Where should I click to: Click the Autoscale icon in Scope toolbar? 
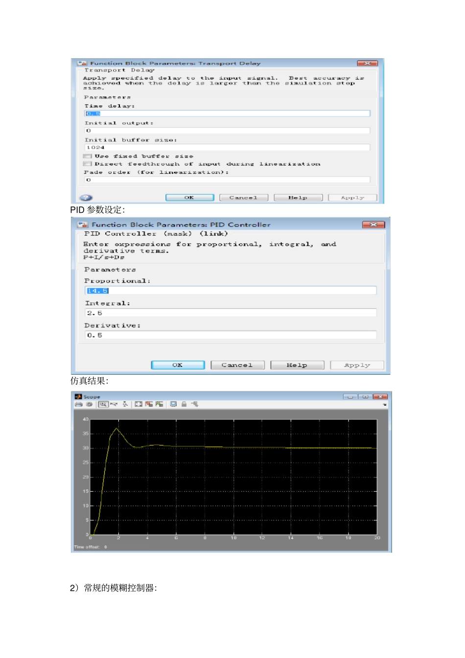tap(139, 404)
